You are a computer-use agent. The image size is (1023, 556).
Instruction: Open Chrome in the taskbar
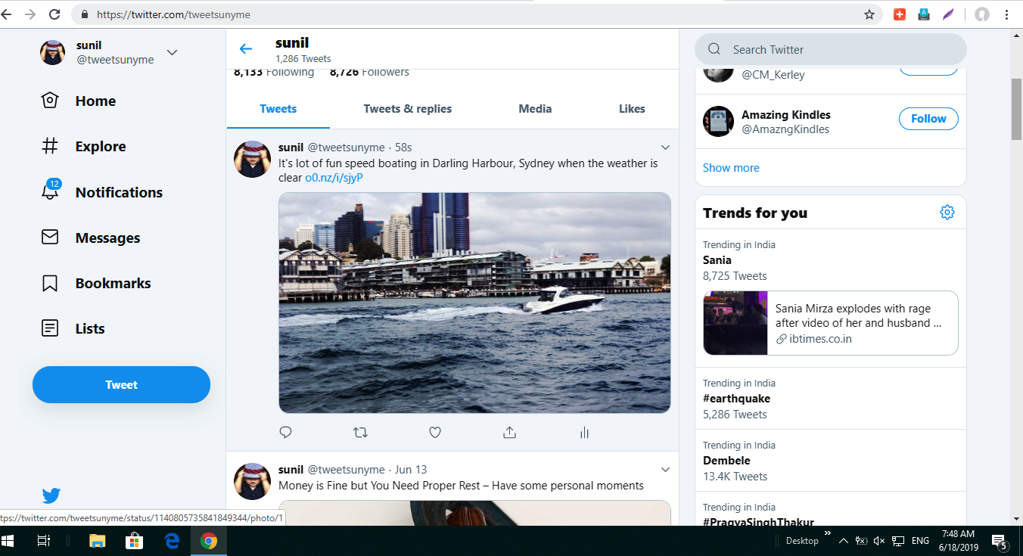point(209,541)
